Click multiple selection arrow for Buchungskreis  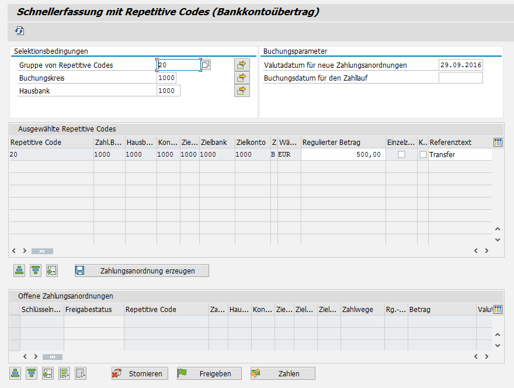click(x=241, y=78)
